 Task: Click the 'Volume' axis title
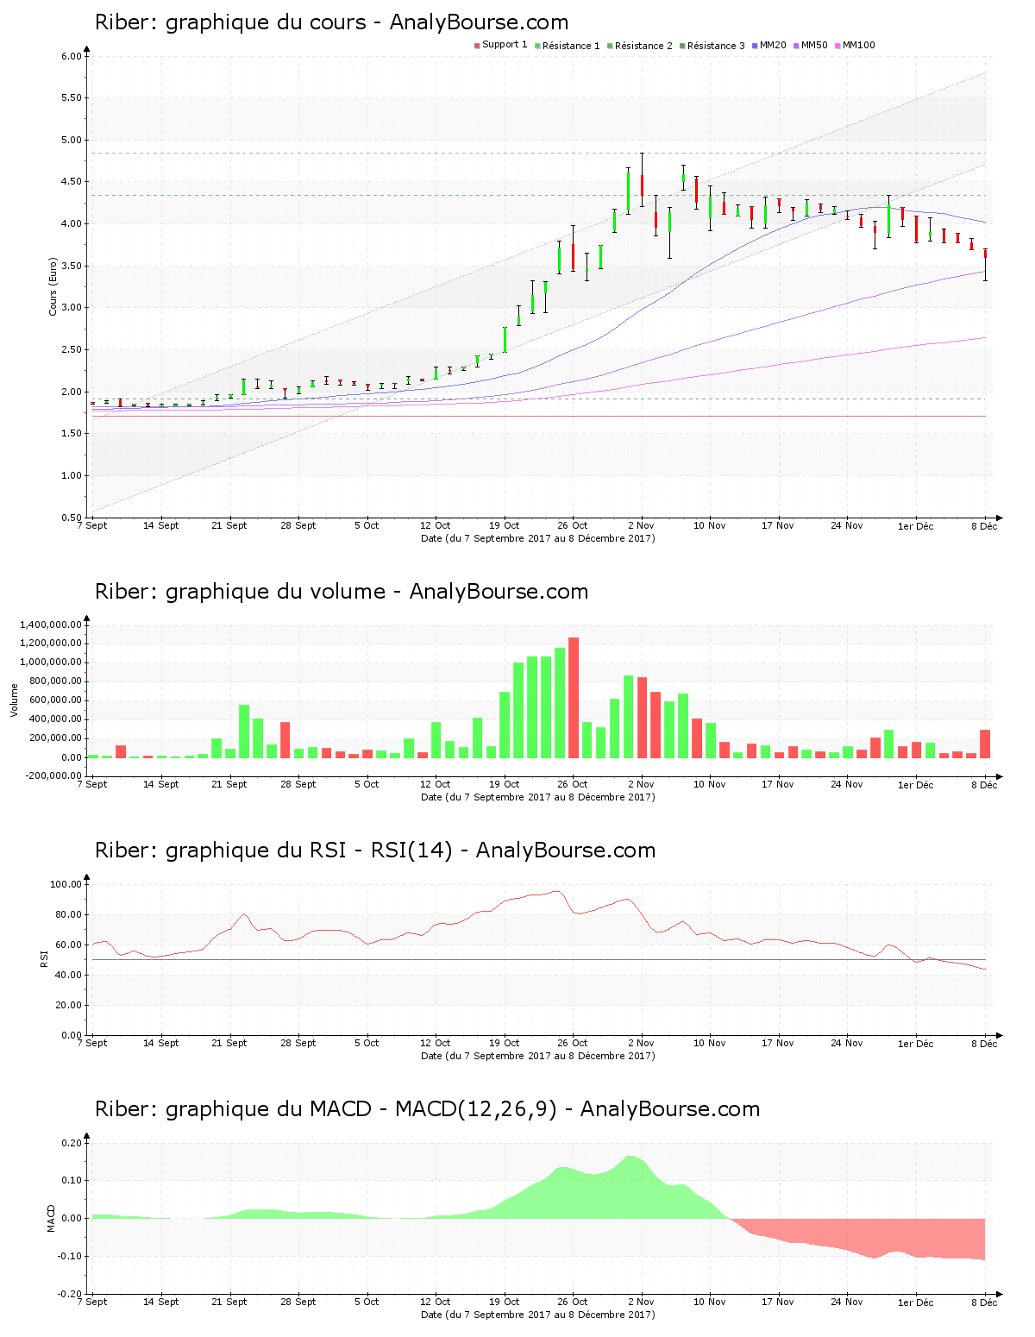click(14, 700)
